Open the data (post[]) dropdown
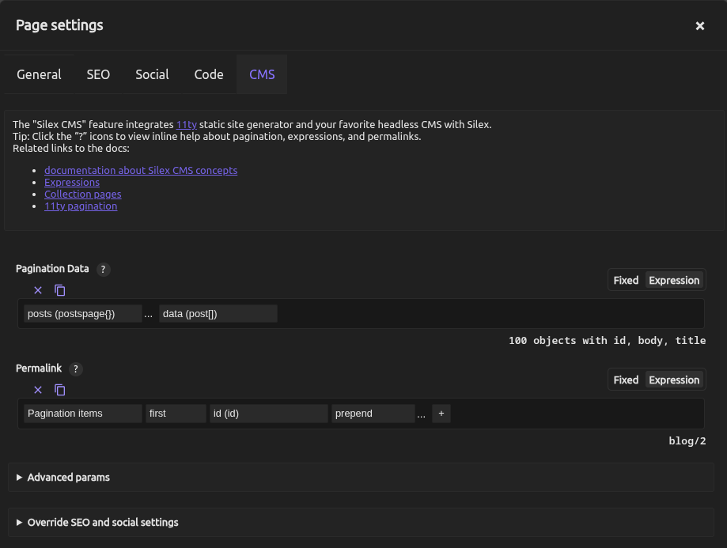This screenshot has height=548, width=727. tap(218, 314)
